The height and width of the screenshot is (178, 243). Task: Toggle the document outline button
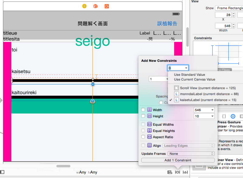pos(2,172)
